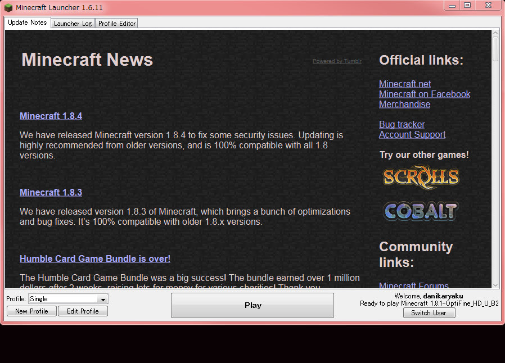The height and width of the screenshot is (363, 505).
Task: Click the news scrollbar down arrow
Action: tap(495, 285)
